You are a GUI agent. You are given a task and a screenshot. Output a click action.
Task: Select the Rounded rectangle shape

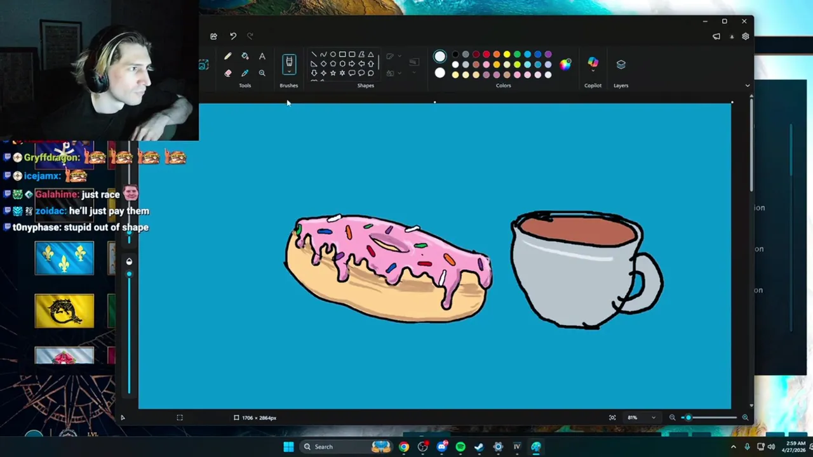[352, 54]
